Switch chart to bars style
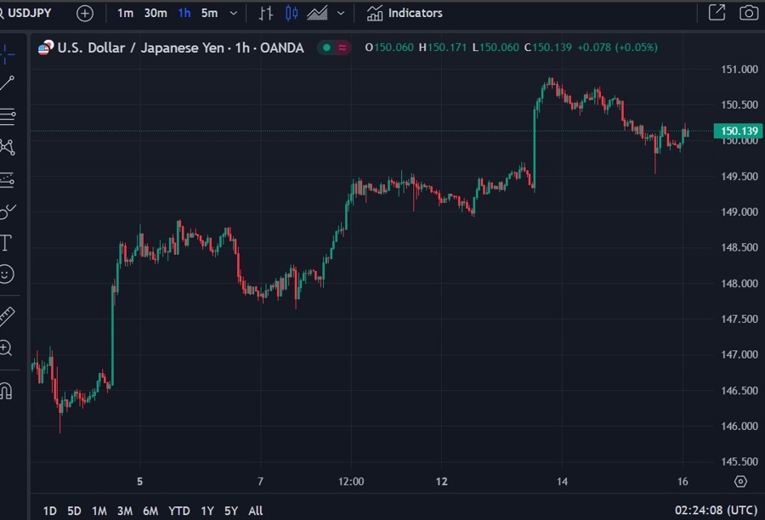Screen dimensions: 765x520 (x=266, y=14)
